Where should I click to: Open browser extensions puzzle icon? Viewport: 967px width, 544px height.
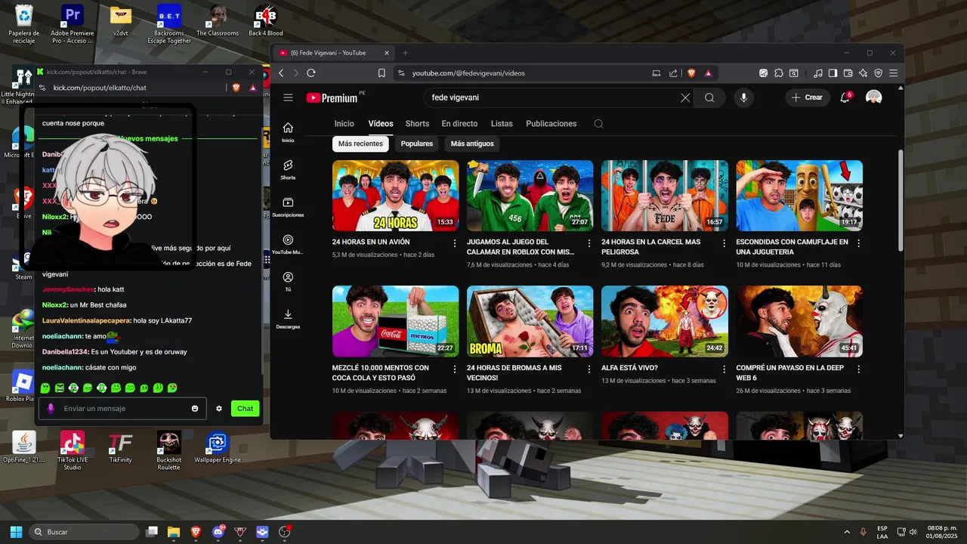(779, 73)
